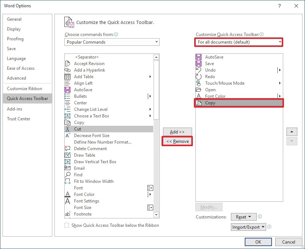Select the Save icon in toolbar list

click(x=199, y=64)
